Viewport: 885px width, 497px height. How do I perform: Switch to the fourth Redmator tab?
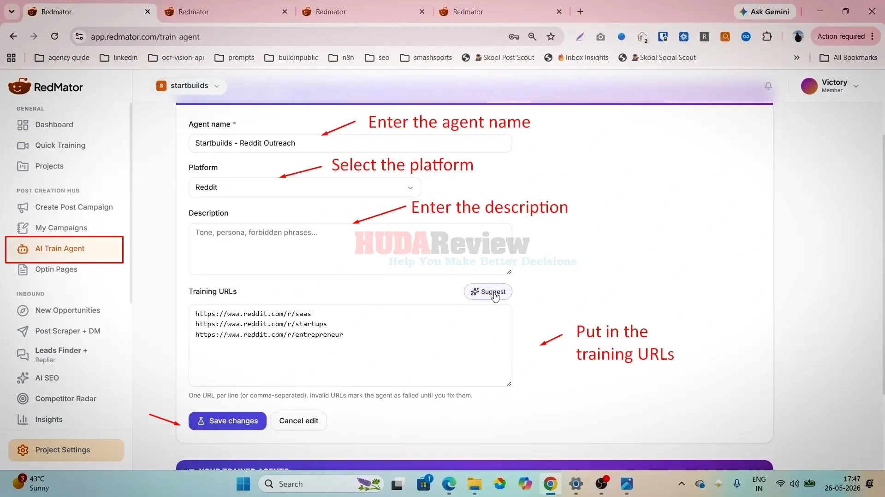(500, 12)
